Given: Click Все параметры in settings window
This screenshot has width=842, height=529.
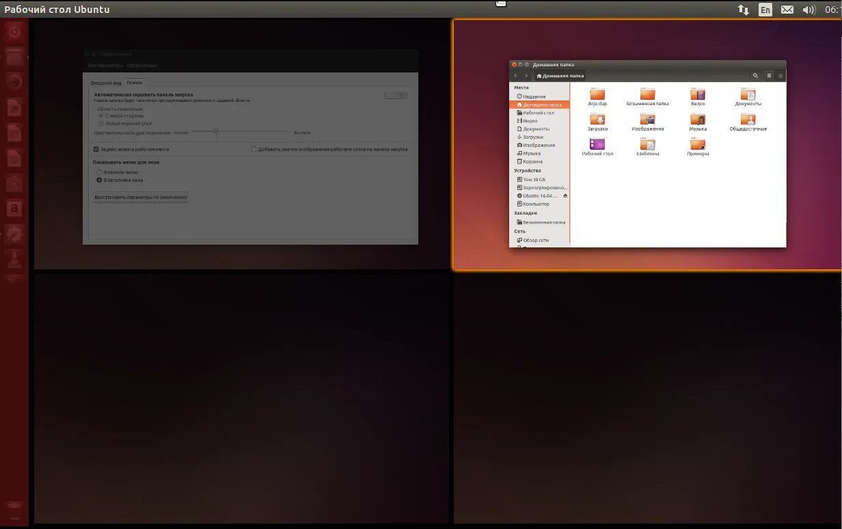Looking at the screenshot, I should coord(105,66).
